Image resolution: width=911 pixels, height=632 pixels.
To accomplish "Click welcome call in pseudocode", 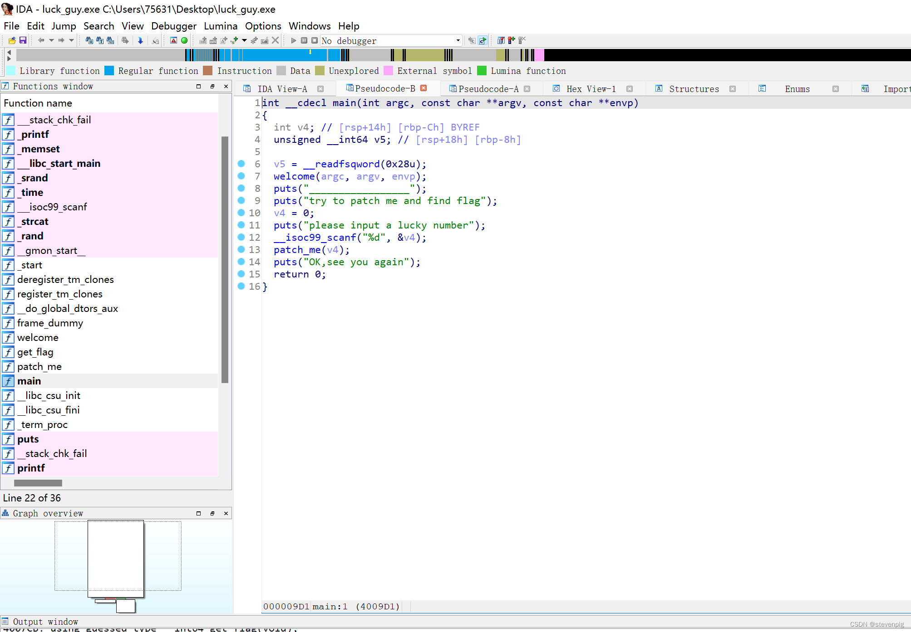I will (x=294, y=176).
